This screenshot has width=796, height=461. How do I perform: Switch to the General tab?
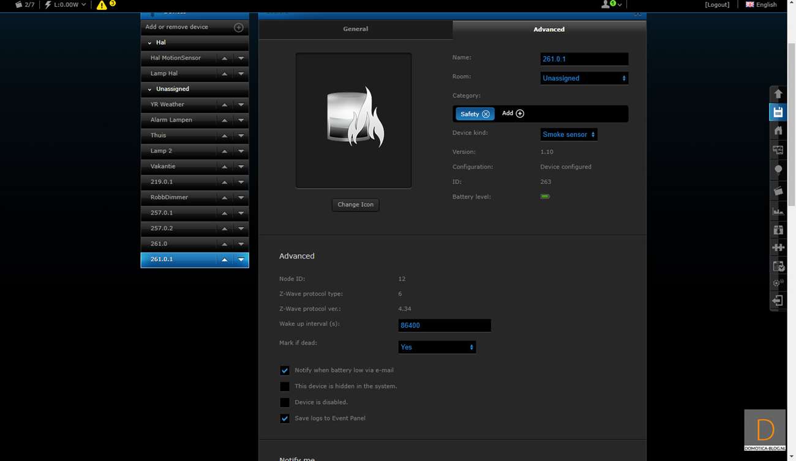click(x=355, y=29)
